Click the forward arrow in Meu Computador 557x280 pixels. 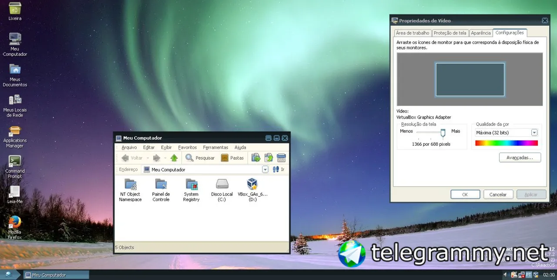156,158
